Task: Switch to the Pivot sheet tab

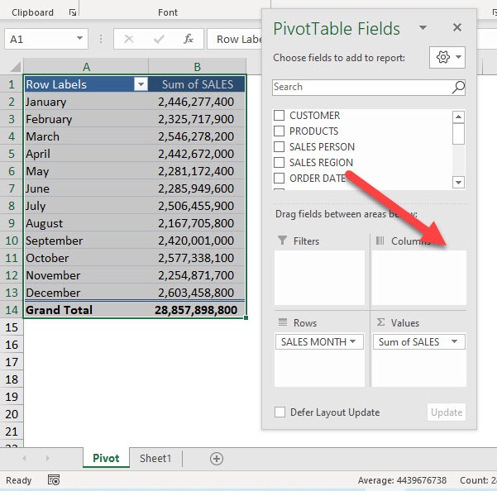Action: point(106,458)
